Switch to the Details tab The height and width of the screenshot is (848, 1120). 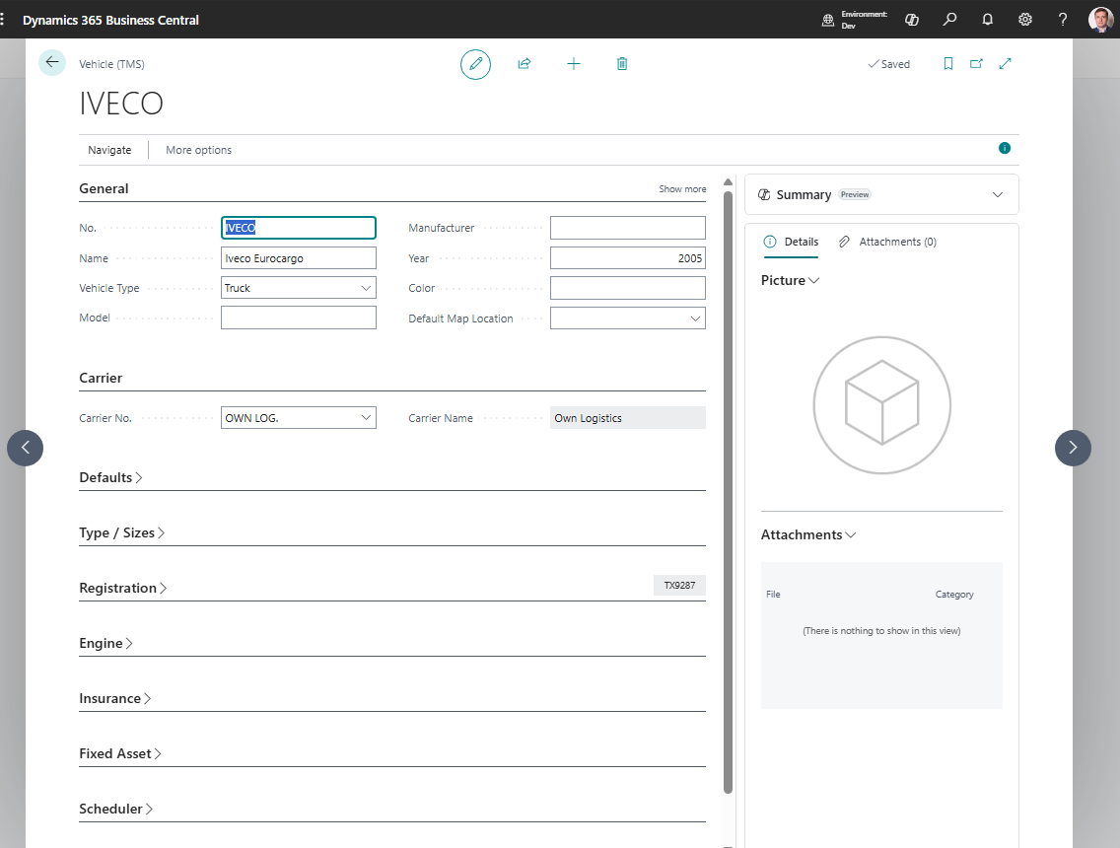coord(792,242)
